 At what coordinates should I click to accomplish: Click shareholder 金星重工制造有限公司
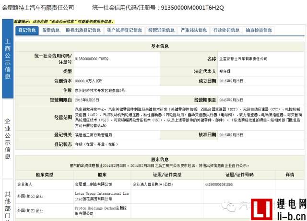(x=94, y=184)
